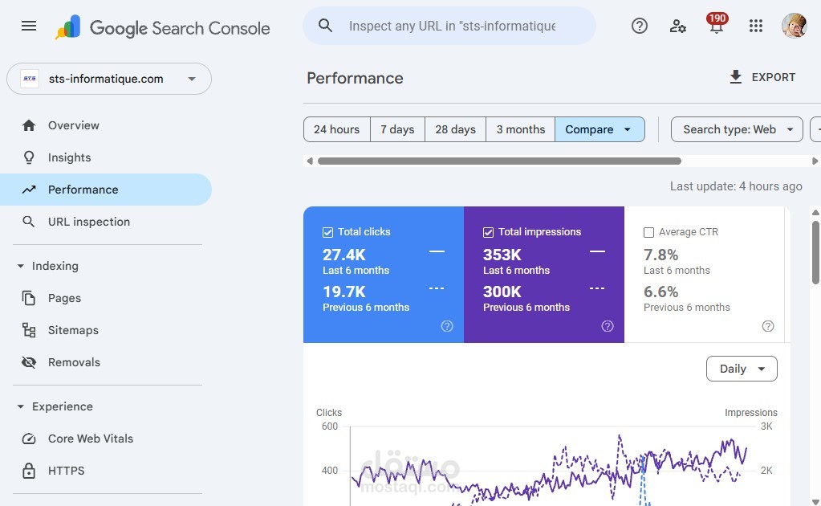Click the account profile avatar
The width and height of the screenshot is (821, 506).
coord(794,26)
